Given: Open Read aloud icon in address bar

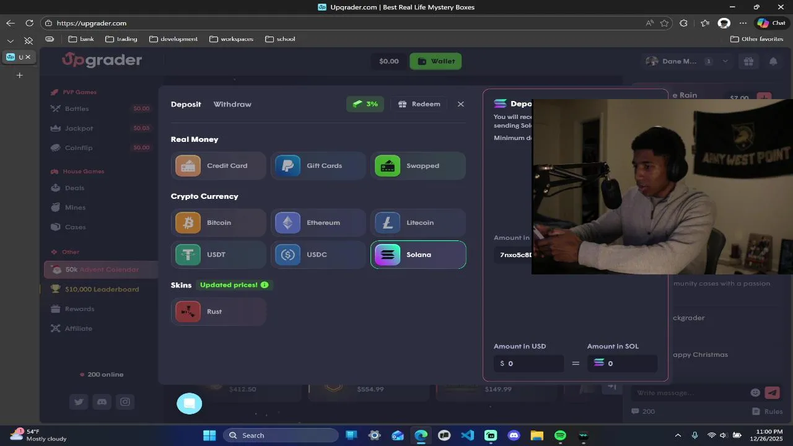Looking at the screenshot, I should coord(649,23).
